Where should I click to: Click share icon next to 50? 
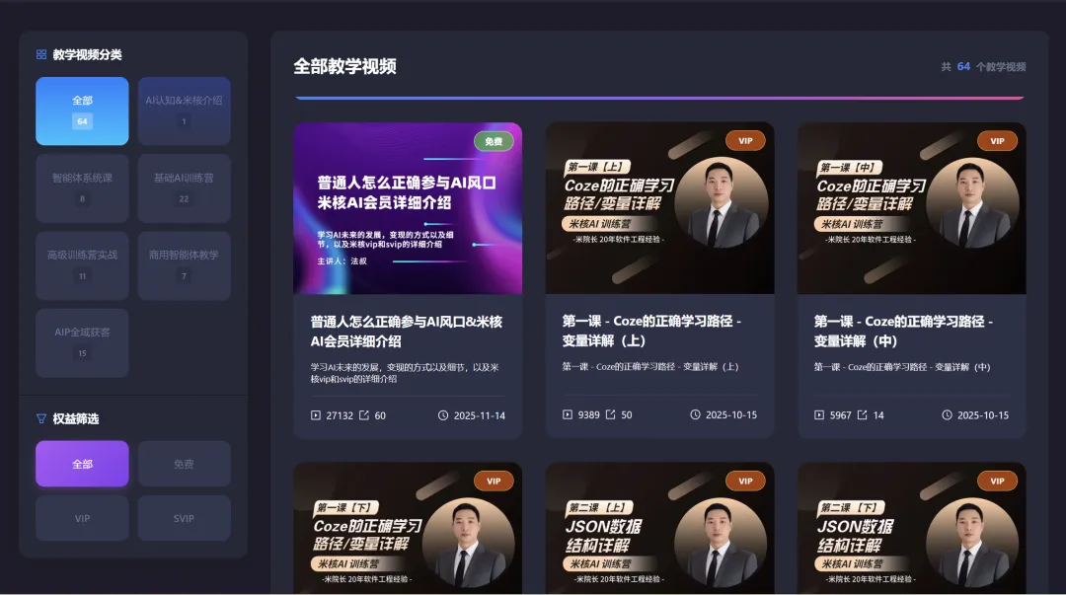click(x=611, y=414)
